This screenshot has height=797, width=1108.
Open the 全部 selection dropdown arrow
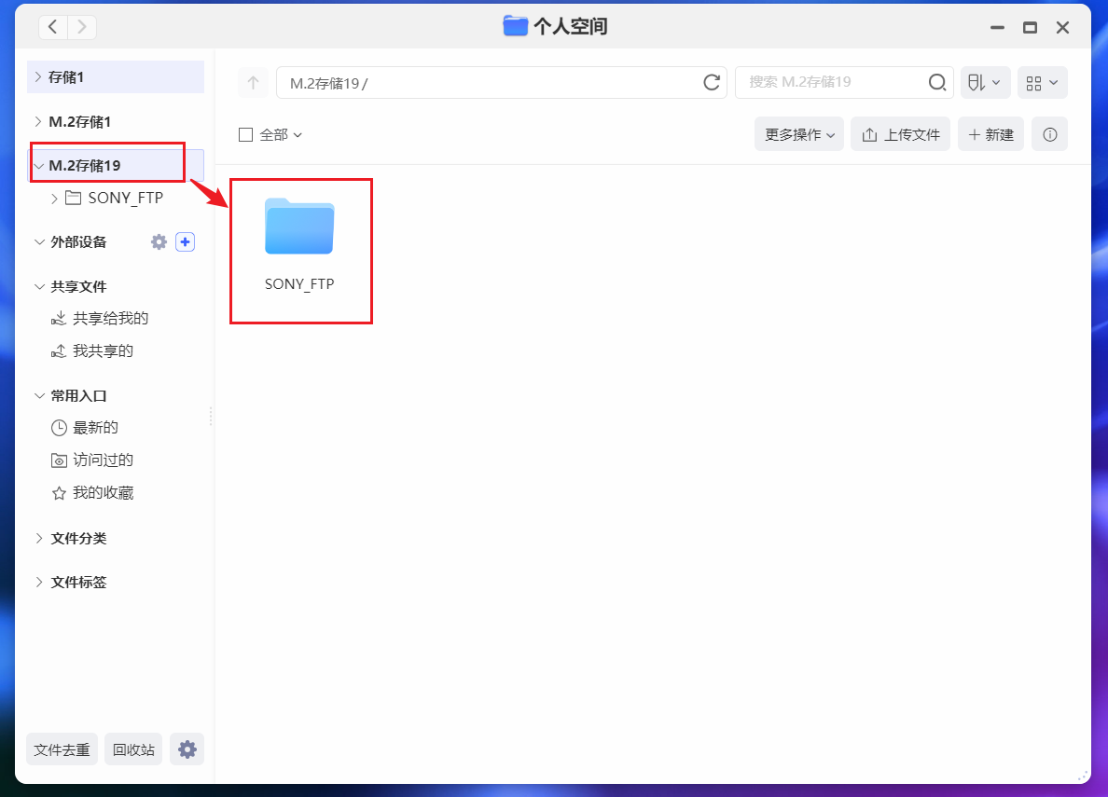(298, 135)
